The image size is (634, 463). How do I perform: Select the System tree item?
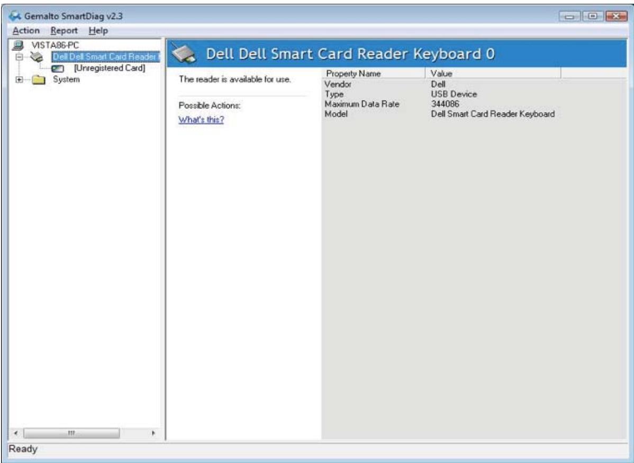66,79
